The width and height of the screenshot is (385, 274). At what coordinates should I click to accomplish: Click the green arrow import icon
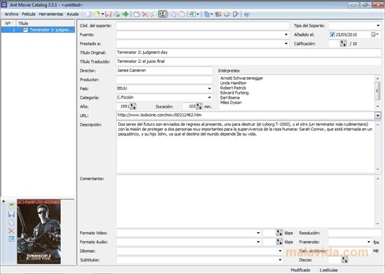tap(125, 14)
